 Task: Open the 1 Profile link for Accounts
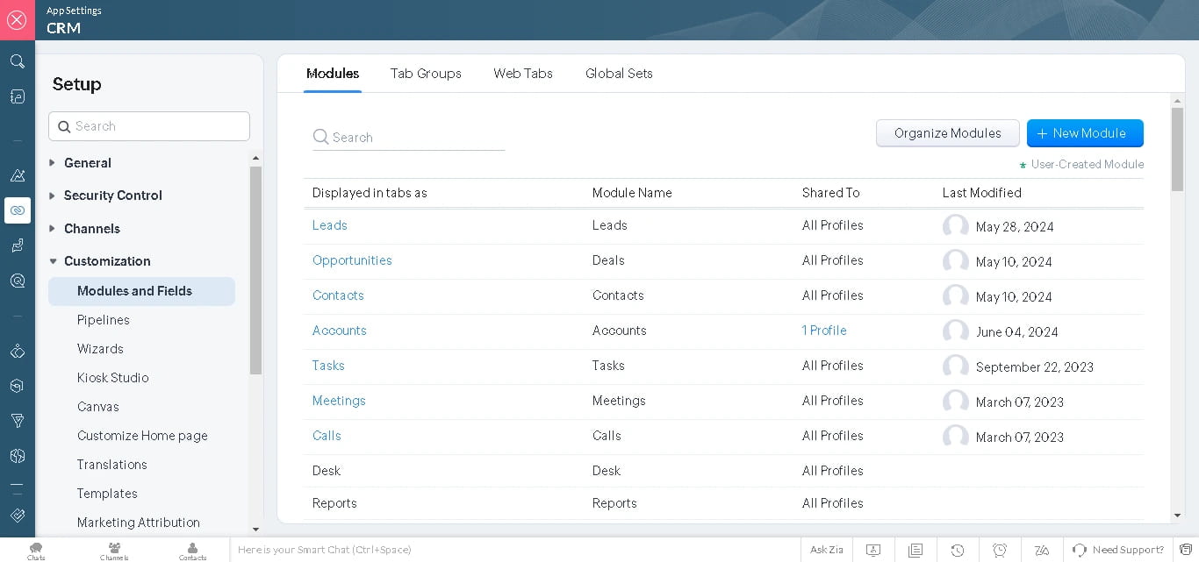tap(823, 331)
